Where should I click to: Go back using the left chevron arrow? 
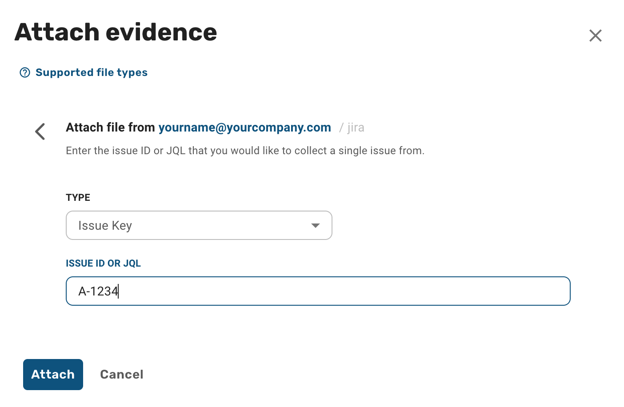tap(40, 132)
